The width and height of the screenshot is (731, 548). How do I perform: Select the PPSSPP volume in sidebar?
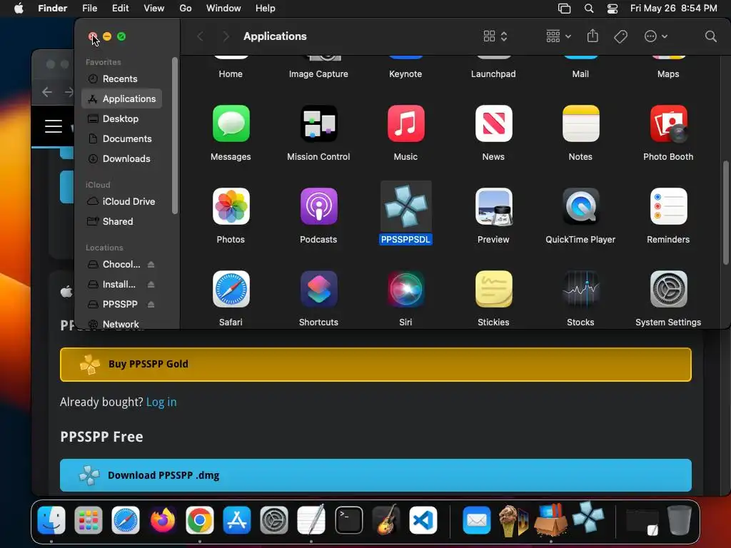click(x=120, y=304)
